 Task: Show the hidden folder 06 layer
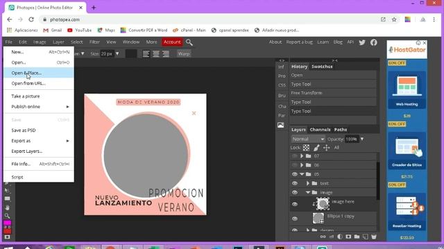coord(295,165)
